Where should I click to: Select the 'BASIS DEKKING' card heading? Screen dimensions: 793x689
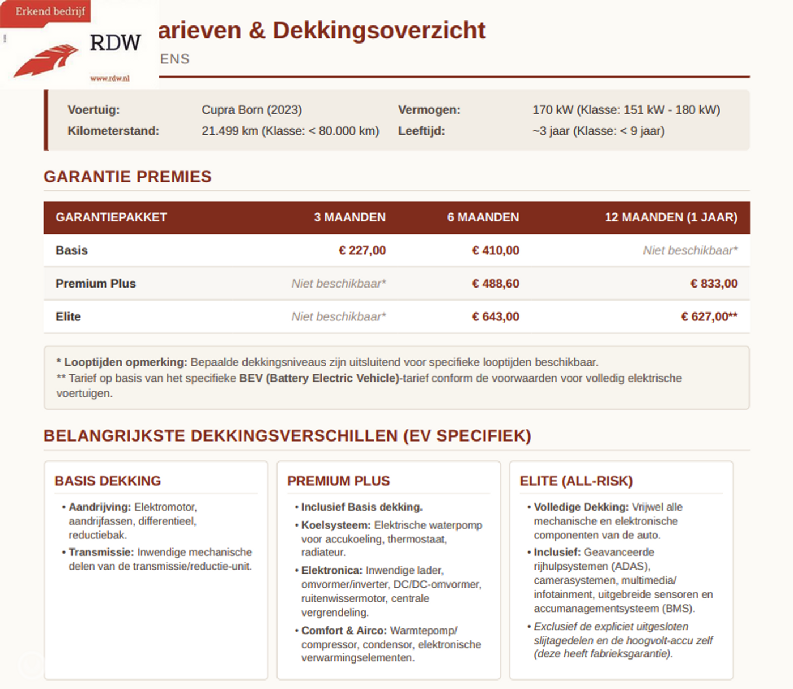(108, 481)
